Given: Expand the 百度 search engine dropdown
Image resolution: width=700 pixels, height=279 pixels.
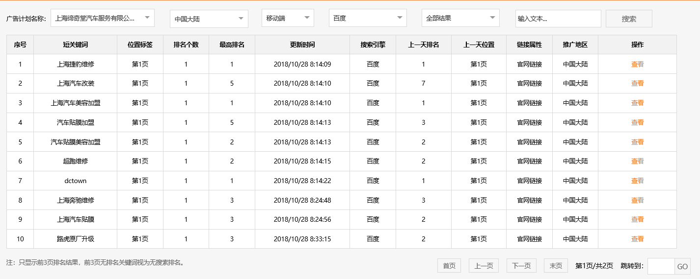Looking at the screenshot, I should tap(368, 18).
